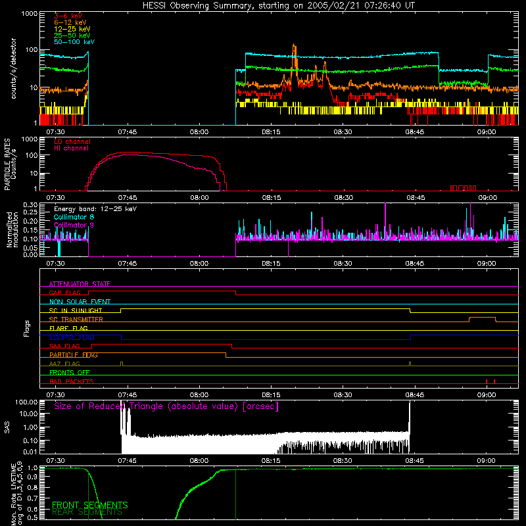Click the 'SAA FLAG' label
526x526 pixels.
64,346
